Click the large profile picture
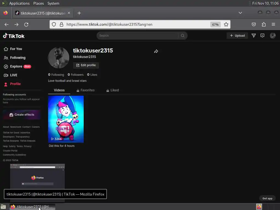Image resolution: width=280 pixels, height=210 pixels. point(59,58)
